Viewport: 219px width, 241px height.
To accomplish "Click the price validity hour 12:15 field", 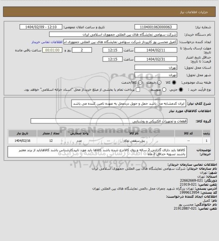I will pos(112,59).
